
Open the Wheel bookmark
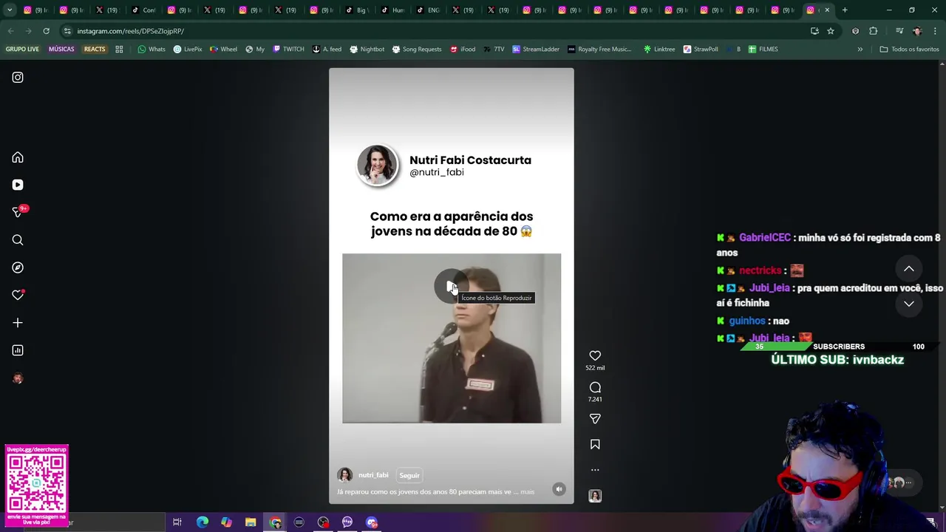[223, 50]
